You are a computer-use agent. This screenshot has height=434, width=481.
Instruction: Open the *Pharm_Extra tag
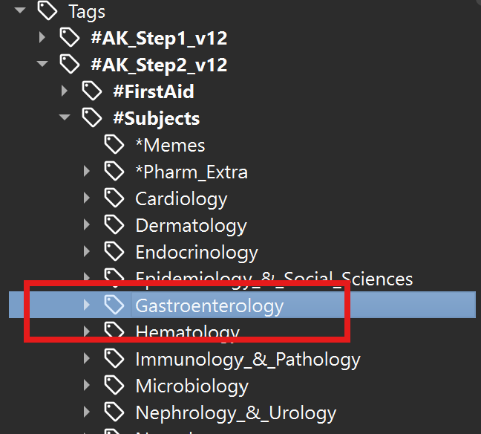click(x=191, y=172)
